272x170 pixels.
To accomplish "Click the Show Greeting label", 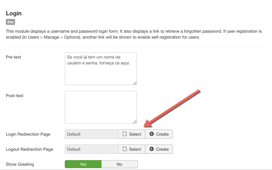I will pyautogui.click(x=20, y=164).
